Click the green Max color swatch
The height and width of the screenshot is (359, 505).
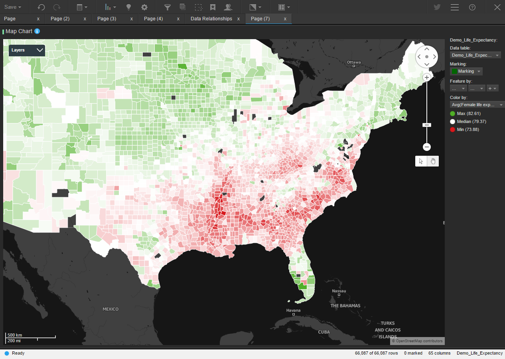(452, 114)
